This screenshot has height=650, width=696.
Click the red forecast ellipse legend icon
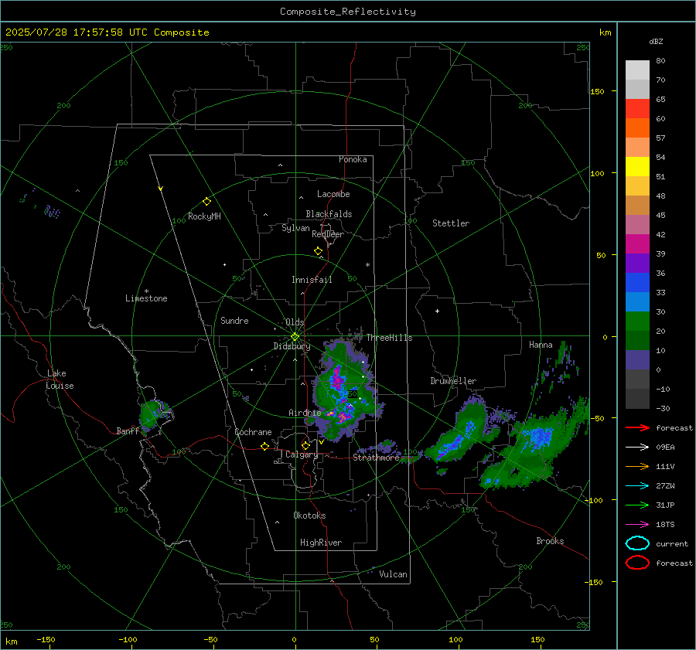click(x=637, y=563)
